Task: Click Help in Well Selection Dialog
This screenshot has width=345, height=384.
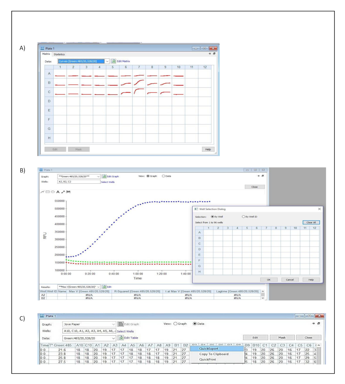Action: 311,280
